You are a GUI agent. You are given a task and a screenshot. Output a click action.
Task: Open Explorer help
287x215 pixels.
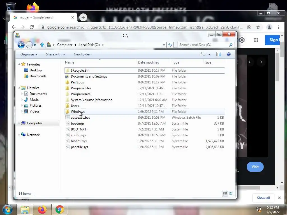(229, 54)
